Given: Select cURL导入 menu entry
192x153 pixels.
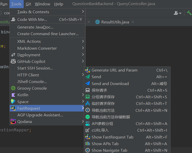Looking at the screenshot, I should point(127,130).
